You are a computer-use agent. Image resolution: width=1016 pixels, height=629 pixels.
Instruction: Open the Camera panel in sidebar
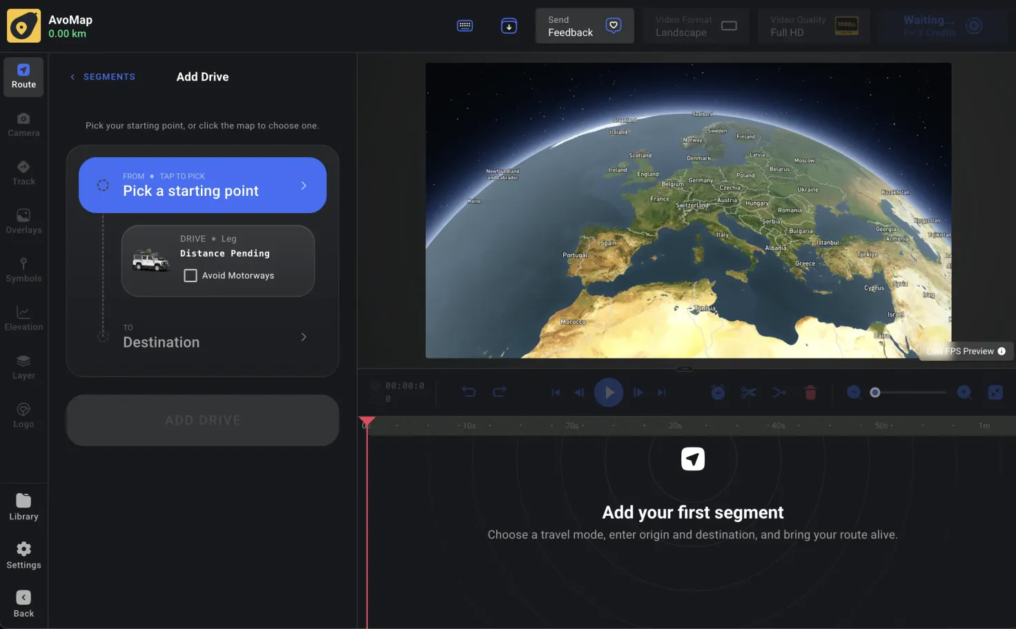pos(23,125)
